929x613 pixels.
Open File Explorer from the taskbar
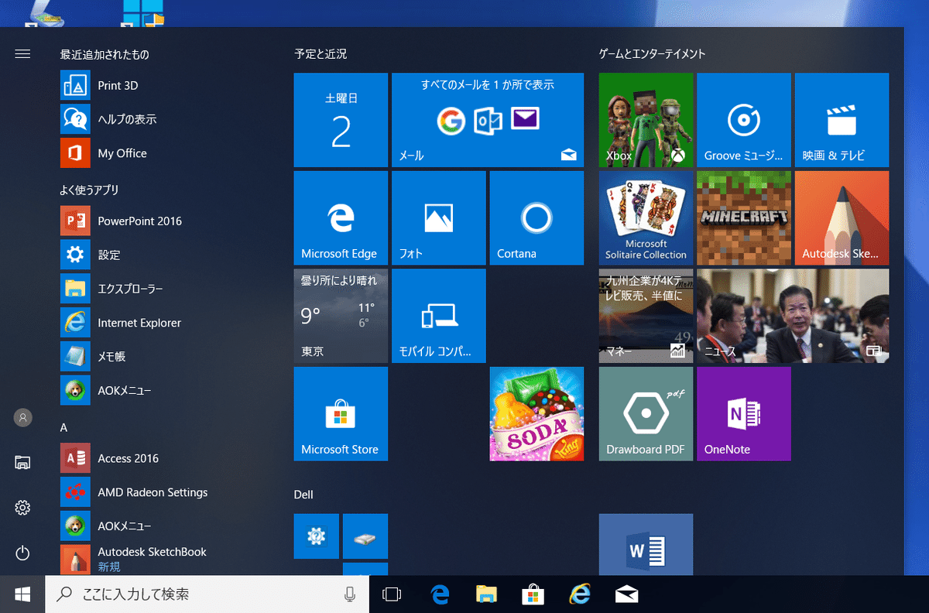click(x=486, y=594)
